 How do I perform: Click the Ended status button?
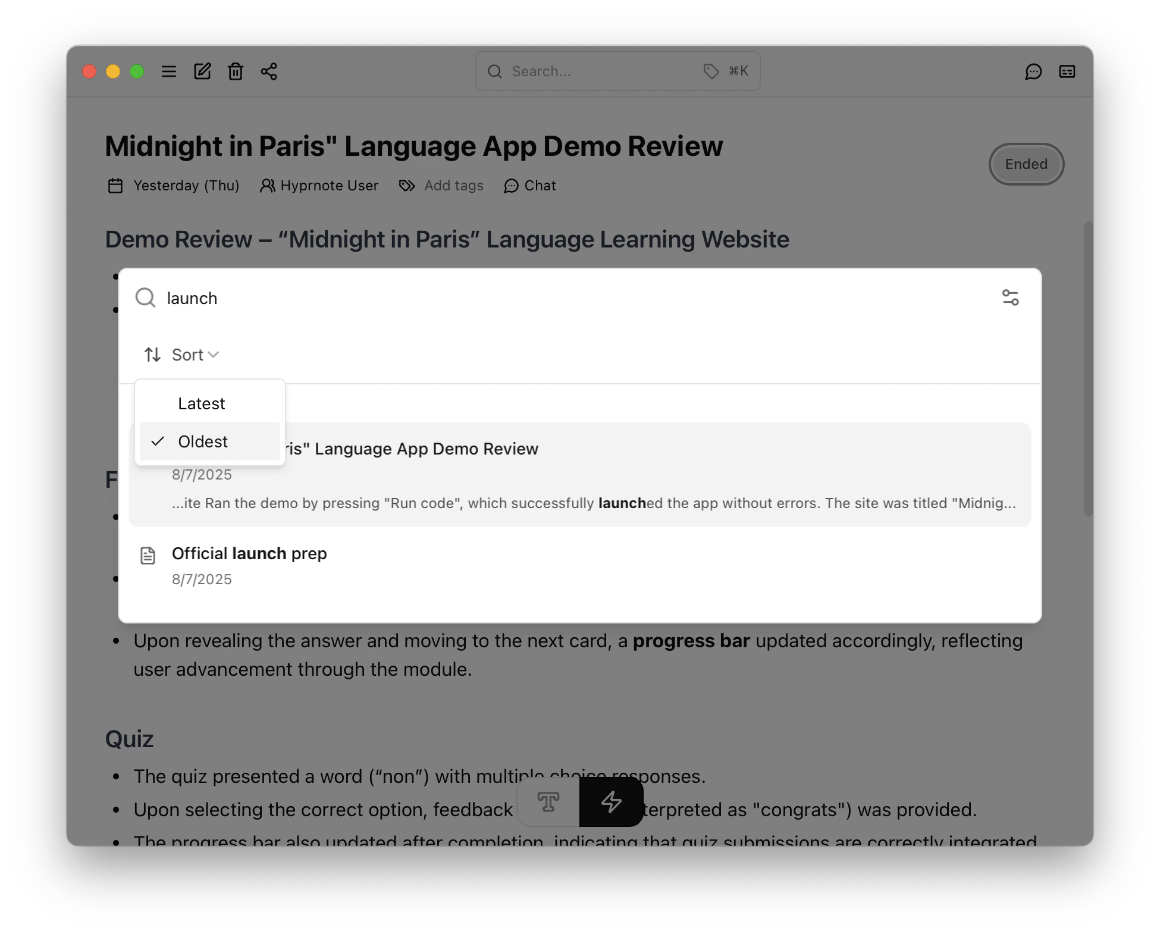[x=1026, y=164]
